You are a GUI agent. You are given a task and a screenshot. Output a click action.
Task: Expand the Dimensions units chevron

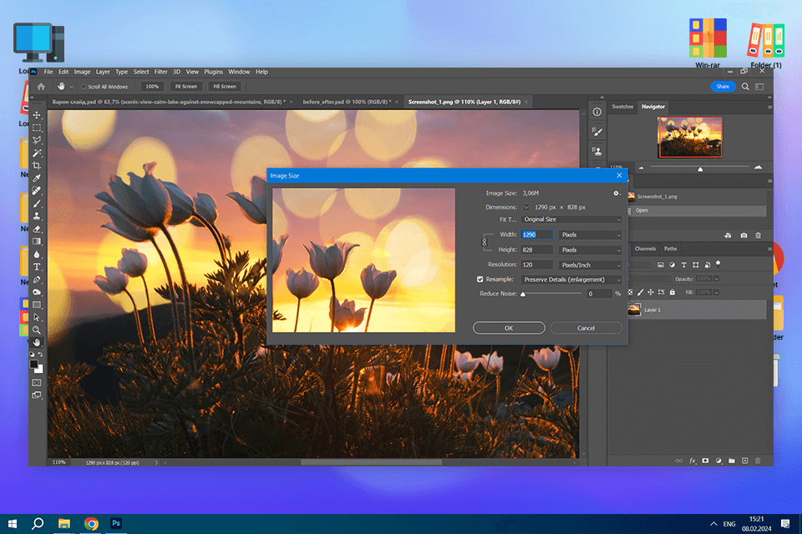[x=526, y=207]
